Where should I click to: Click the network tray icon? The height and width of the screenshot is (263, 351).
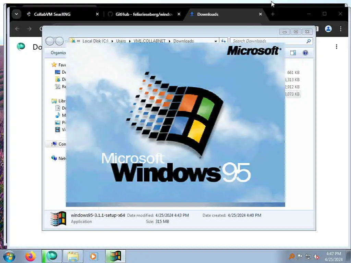point(308,256)
